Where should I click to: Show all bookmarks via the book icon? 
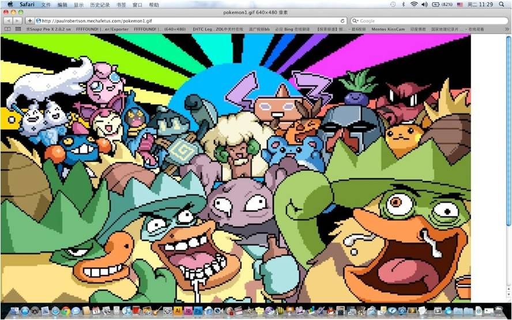tap(7, 29)
